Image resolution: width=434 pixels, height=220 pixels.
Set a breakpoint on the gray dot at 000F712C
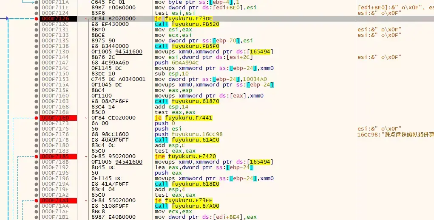pos(36,24)
